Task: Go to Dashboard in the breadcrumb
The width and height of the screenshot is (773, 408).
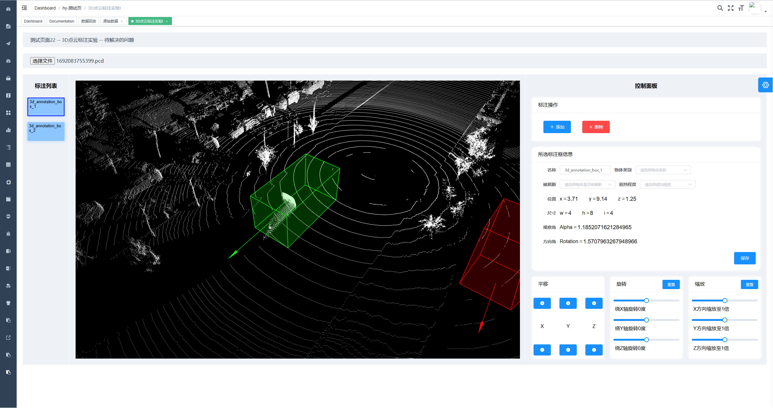Action: point(45,8)
